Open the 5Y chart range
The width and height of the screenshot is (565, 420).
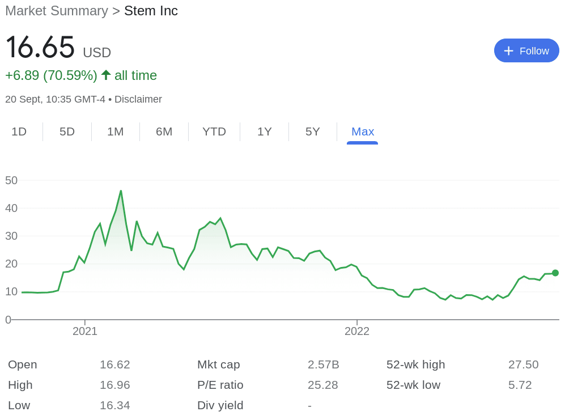[x=313, y=131]
